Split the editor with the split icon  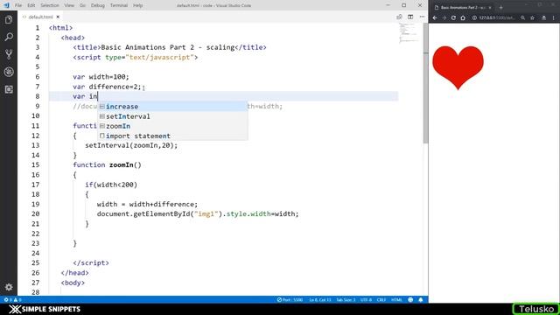pos(410,17)
